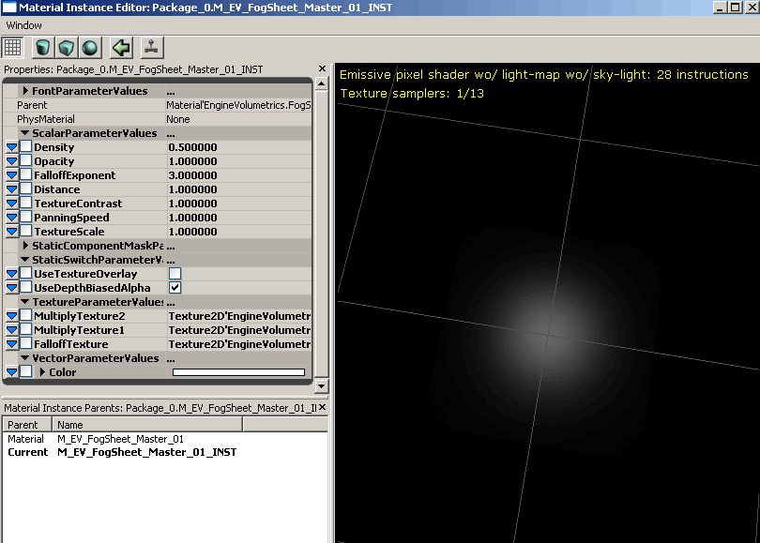Enable the MultiplyTexture1 override checkbox
Viewport: 760px width, 543px height.
tap(26, 329)
